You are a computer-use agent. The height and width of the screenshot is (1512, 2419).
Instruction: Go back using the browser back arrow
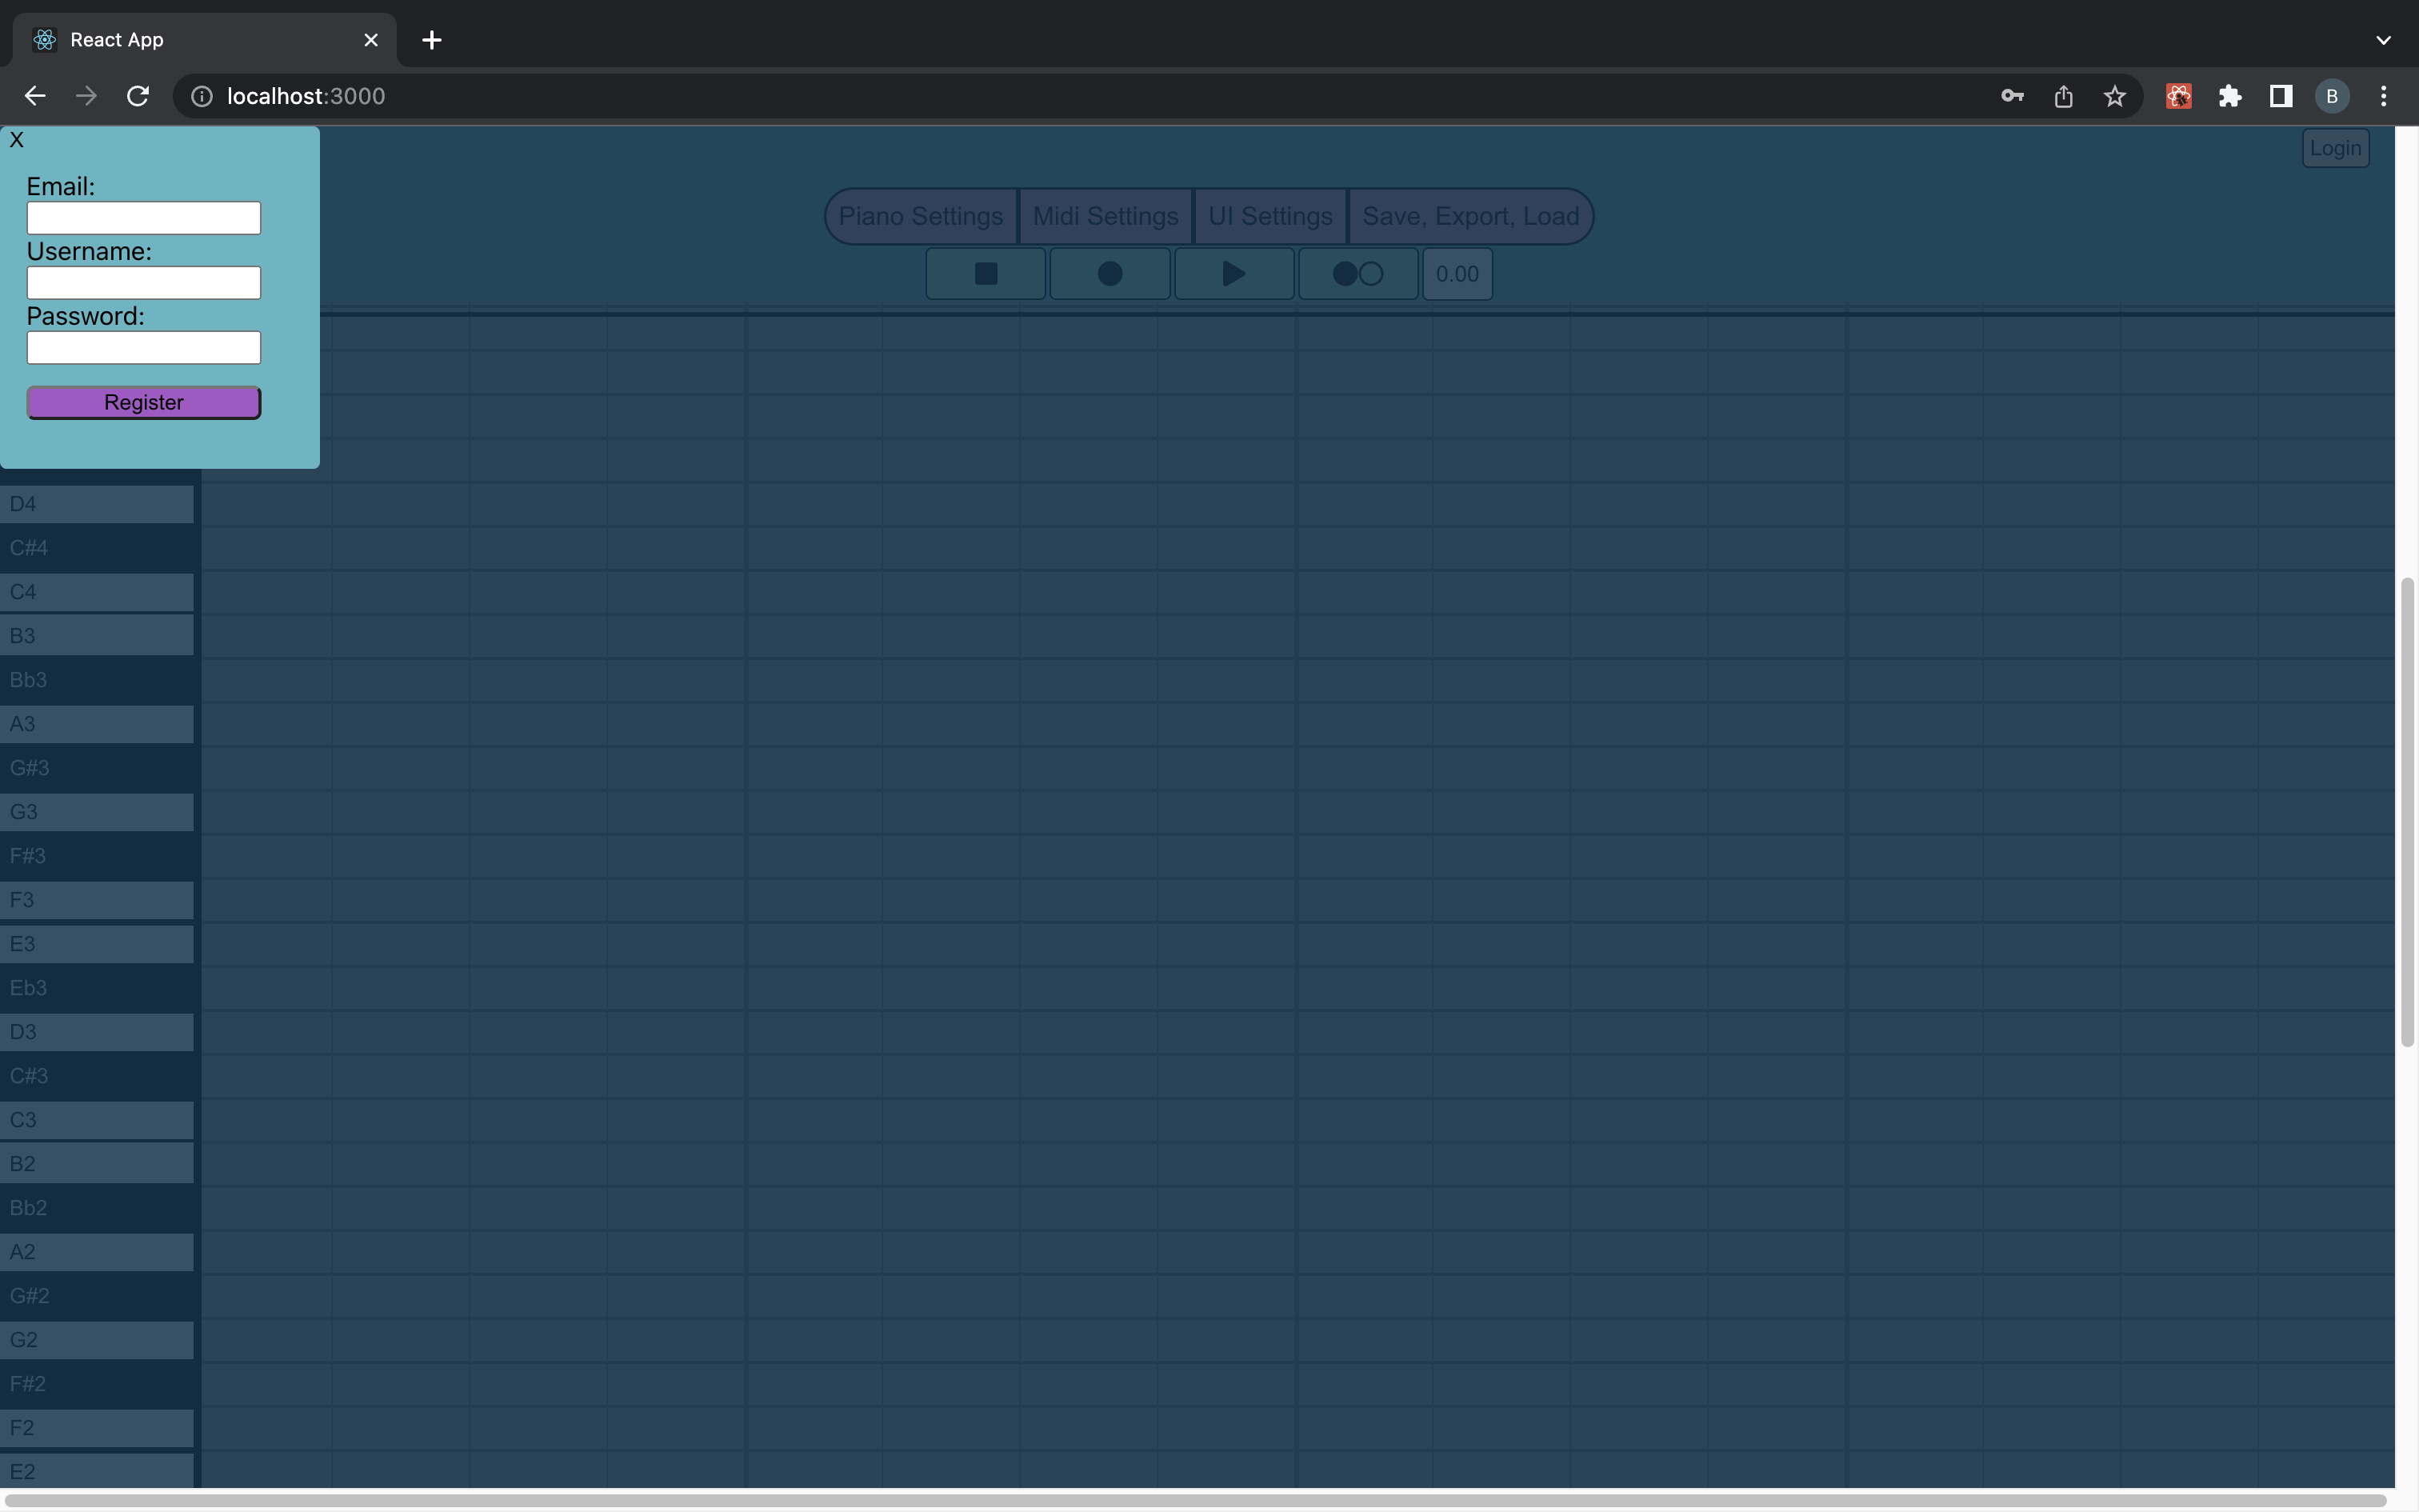click(x=34, y=95)
